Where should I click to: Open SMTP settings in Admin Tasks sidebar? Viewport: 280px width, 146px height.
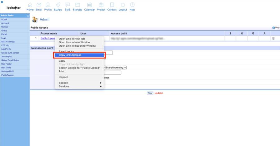click(8, 42)
